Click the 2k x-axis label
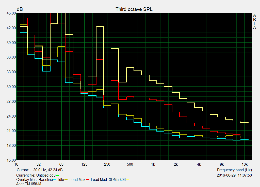The height and width of the screenshot is (187, 260). [x=176, y=164]
